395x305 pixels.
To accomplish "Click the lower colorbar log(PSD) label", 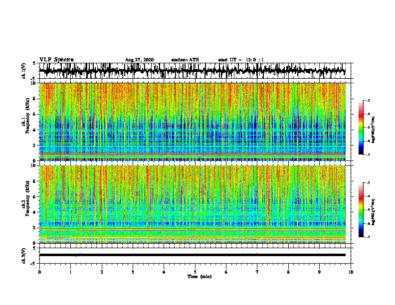I will coord(374,212).
